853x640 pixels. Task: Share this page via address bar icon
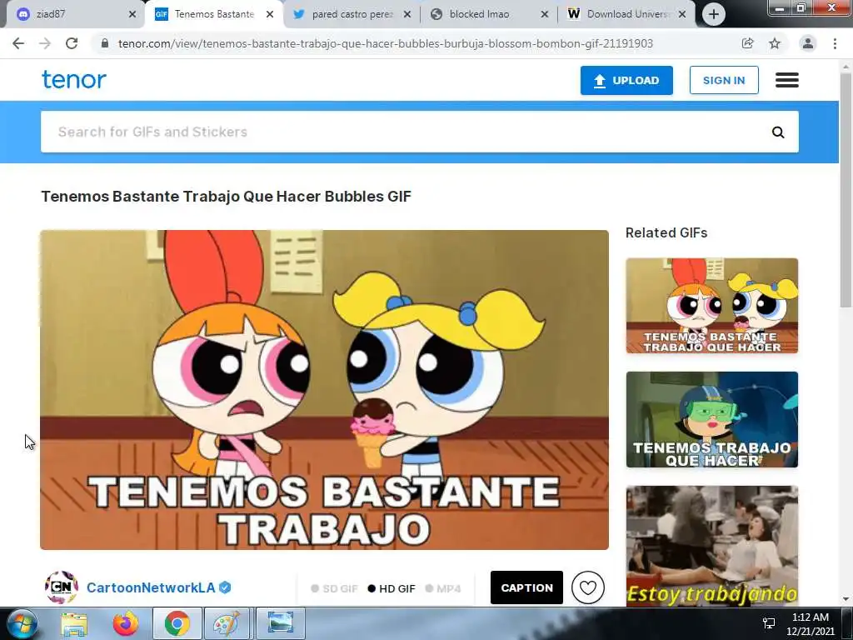pos(747,43)
